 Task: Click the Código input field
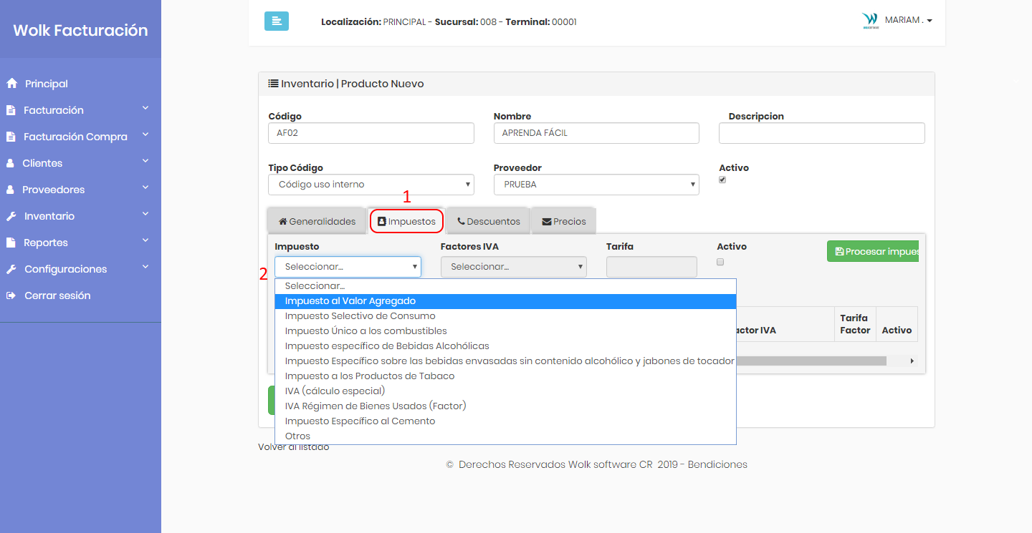(x=371, y=133)
